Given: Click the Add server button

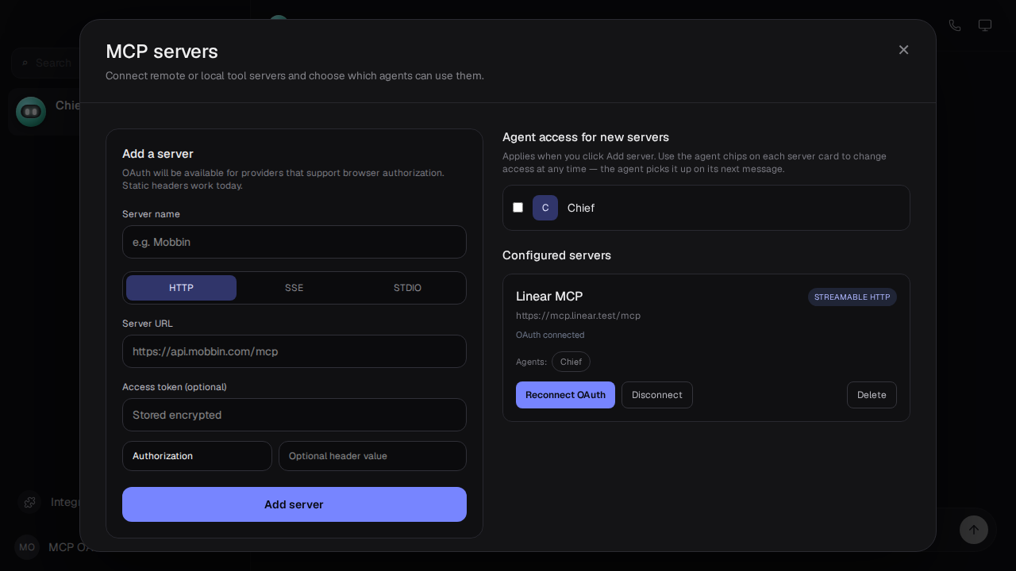Looking at the screenshot, I should pos(294,504).
